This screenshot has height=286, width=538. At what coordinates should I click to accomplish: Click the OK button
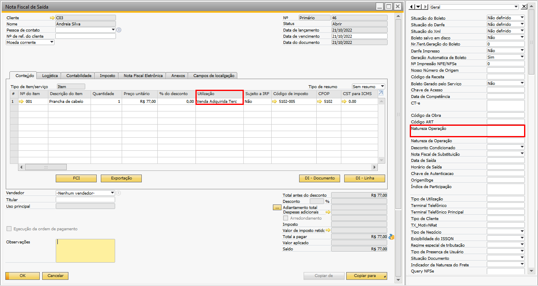pyautogui.click(x=23, y=276)
